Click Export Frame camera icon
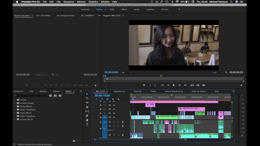The image size is (260, 146). pos(203,85)
